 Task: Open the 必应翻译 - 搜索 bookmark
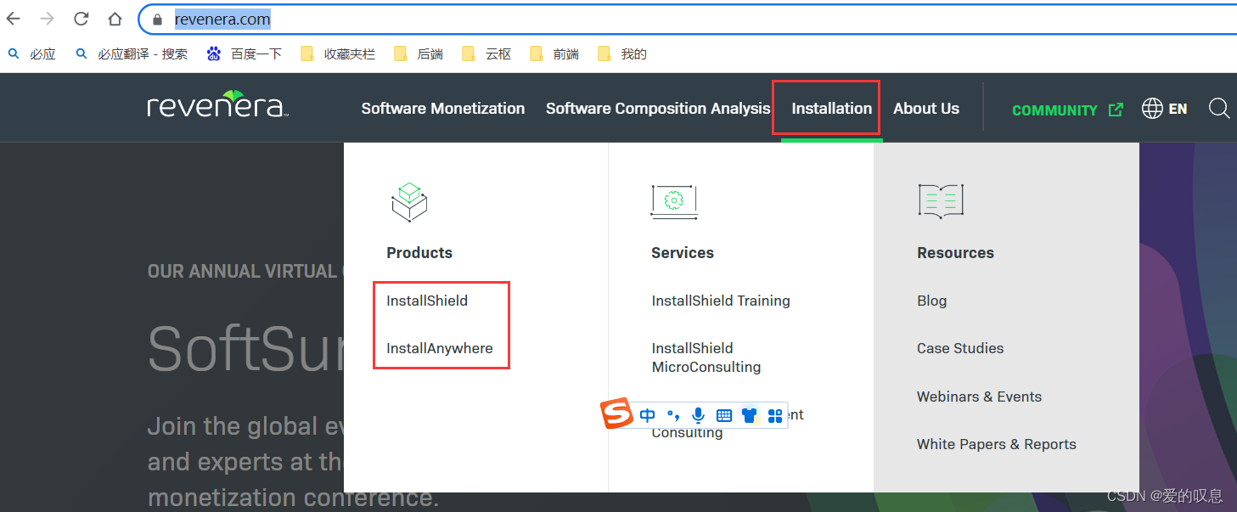(x=132, y=54)
